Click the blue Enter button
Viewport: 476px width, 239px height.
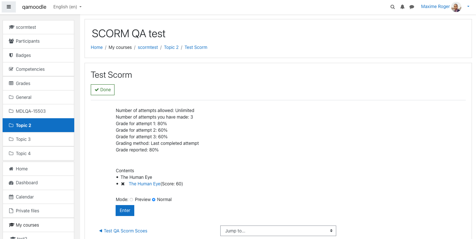click(125, 211)
